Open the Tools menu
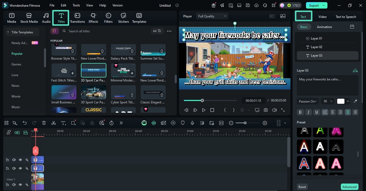Image resolution: width=366 pixels, height=191 pixels. point(76,5)
